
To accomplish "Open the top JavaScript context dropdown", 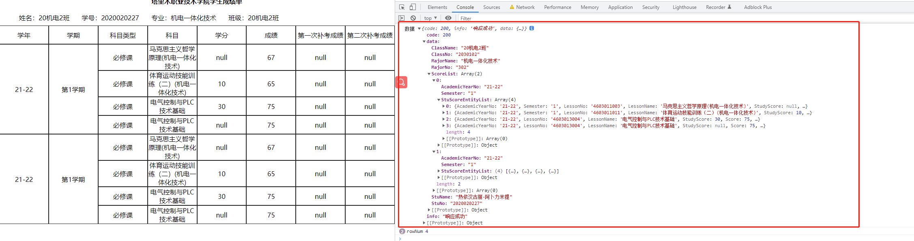I will [x=430, y=18].
